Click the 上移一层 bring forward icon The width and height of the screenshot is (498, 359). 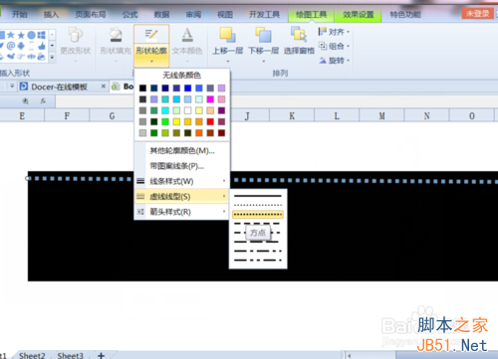pyautogui.click(x=228, y=35)
